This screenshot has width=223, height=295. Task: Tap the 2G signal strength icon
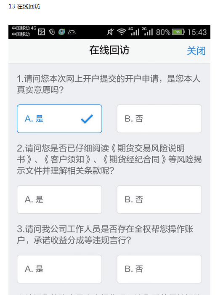147,32
